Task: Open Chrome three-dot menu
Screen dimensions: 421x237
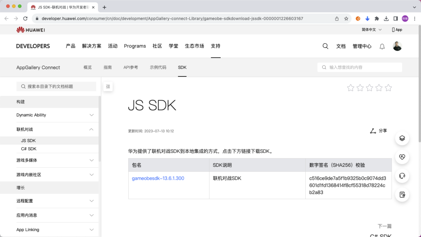Action: click(x=414, y=19)
